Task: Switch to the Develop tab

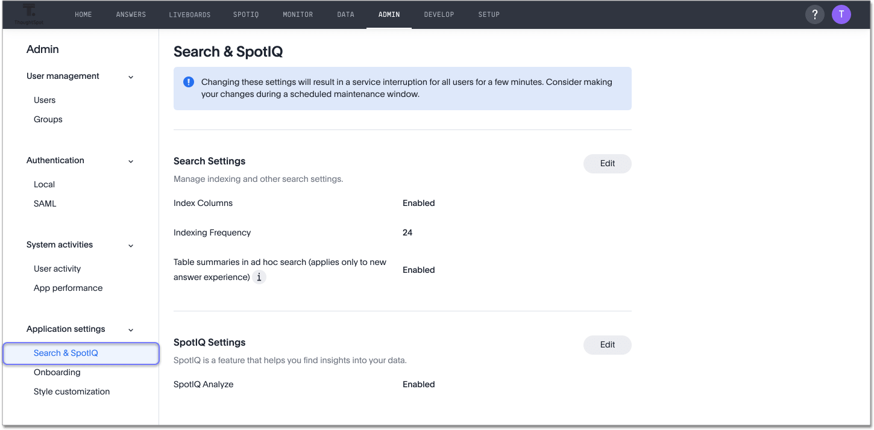Action: (x=439, y=14)
